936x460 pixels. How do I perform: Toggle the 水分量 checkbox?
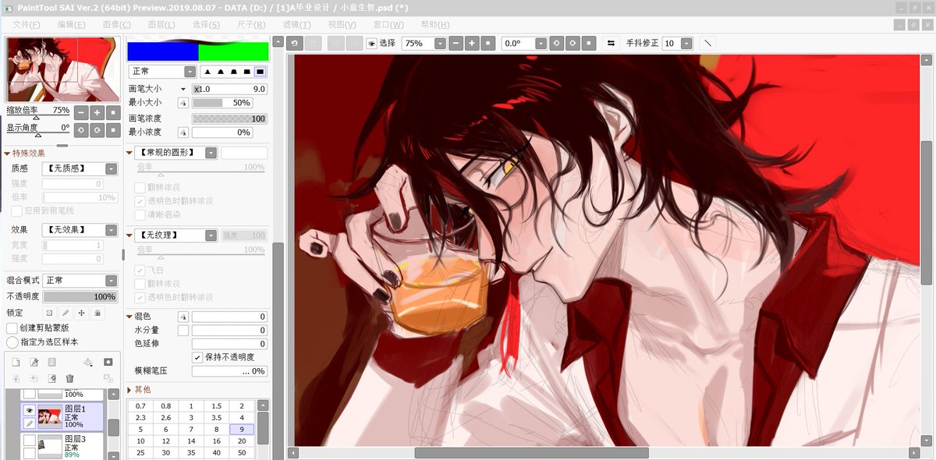coord(183,331)
